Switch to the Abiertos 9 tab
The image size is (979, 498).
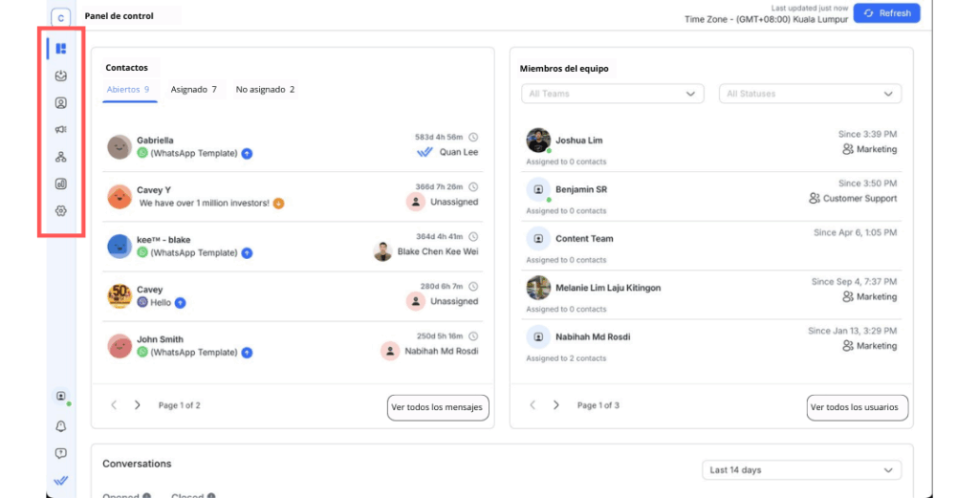pyautogui.click(x=129, y=90)
